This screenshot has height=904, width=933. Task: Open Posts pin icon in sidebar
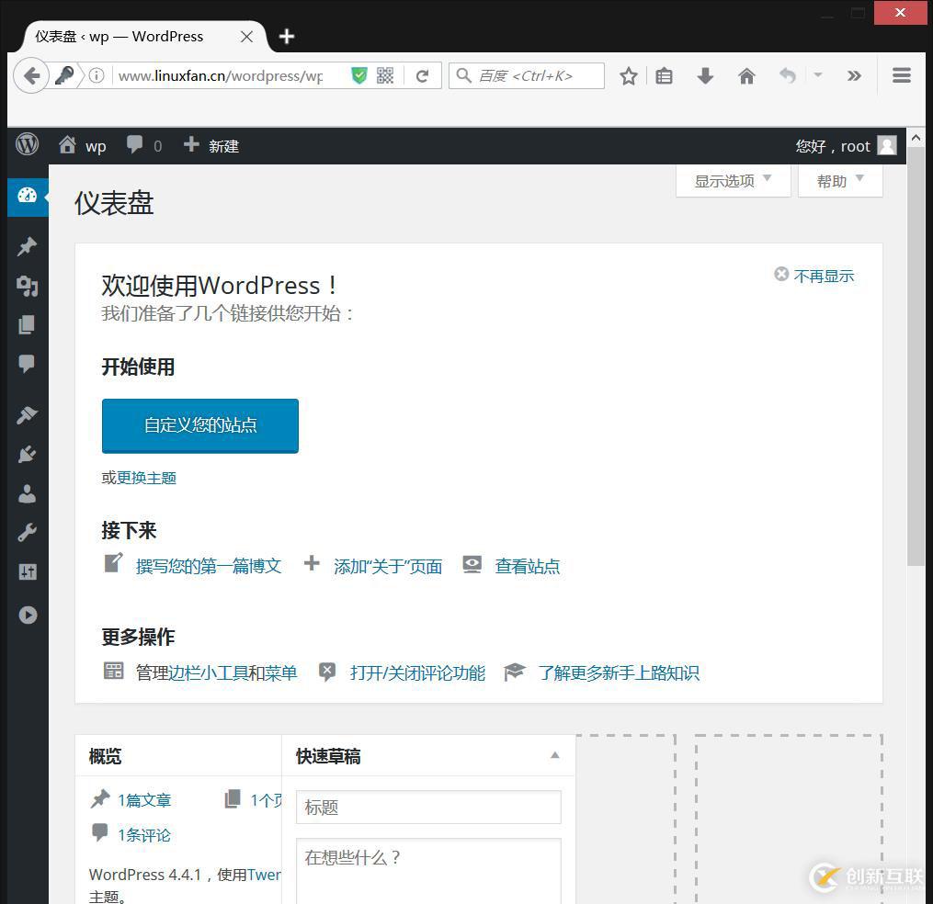pyautogui.click(x=28, y=246)
